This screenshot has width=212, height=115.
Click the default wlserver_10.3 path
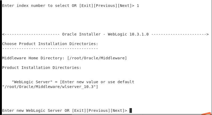pos(50,87)
